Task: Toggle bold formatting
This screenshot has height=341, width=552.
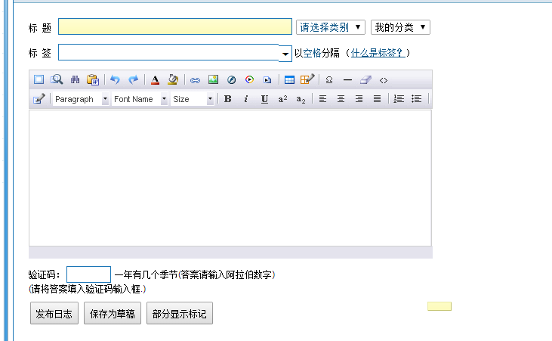Action: tap(228, 99)
